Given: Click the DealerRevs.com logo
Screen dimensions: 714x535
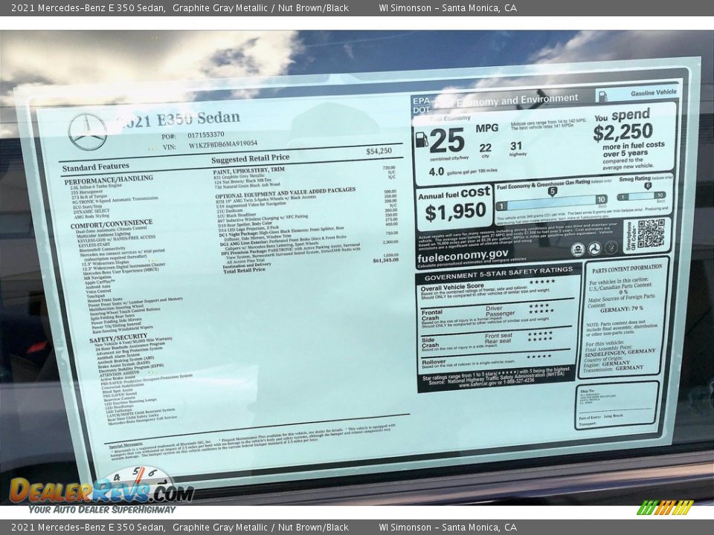Looking at the screenshot, I should click(x=101, y=490).
